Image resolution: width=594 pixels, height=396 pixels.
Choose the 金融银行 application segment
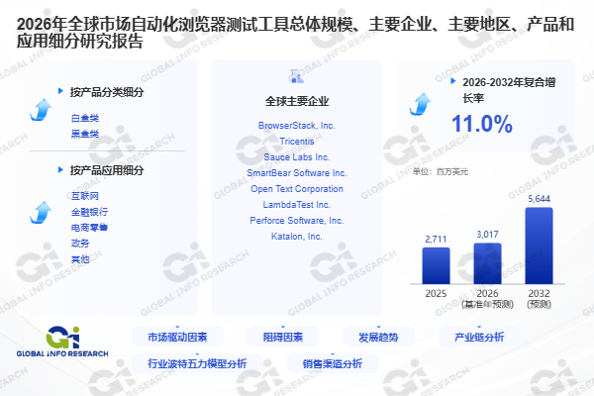[x=89, y=212]
